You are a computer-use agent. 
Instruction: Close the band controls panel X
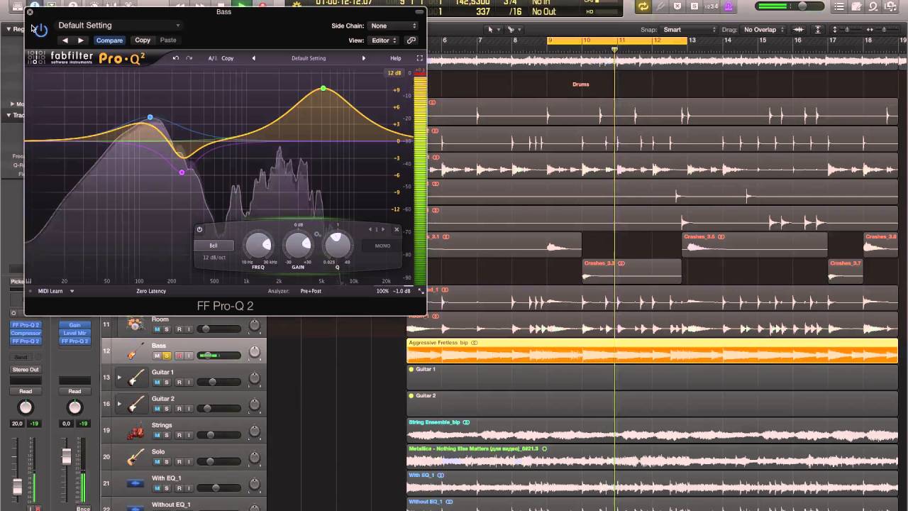397,229
